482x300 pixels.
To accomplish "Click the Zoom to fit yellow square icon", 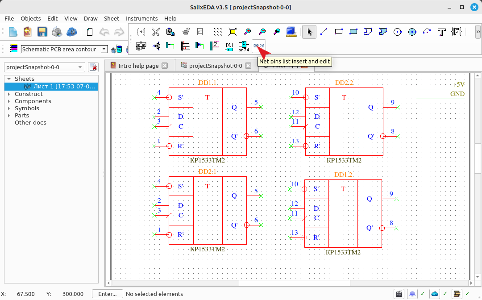I will tap(233, 32).
